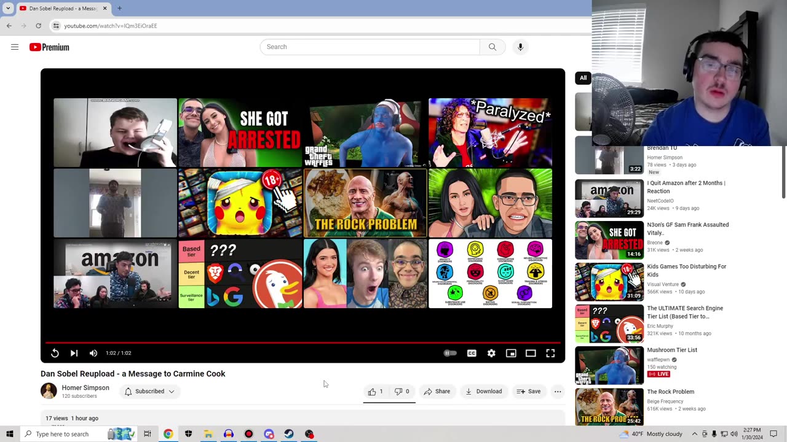Enter full screen mode
This screenshot has height=442, width=787.
[x=550, y=353]
